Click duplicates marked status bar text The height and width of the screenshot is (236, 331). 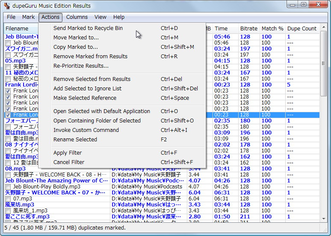pyautogui.click(x=65, y=228)
